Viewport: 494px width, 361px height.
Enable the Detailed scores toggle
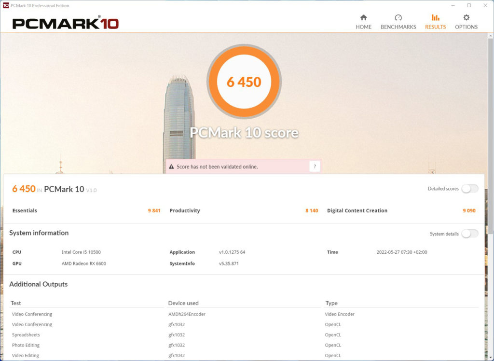469,189
